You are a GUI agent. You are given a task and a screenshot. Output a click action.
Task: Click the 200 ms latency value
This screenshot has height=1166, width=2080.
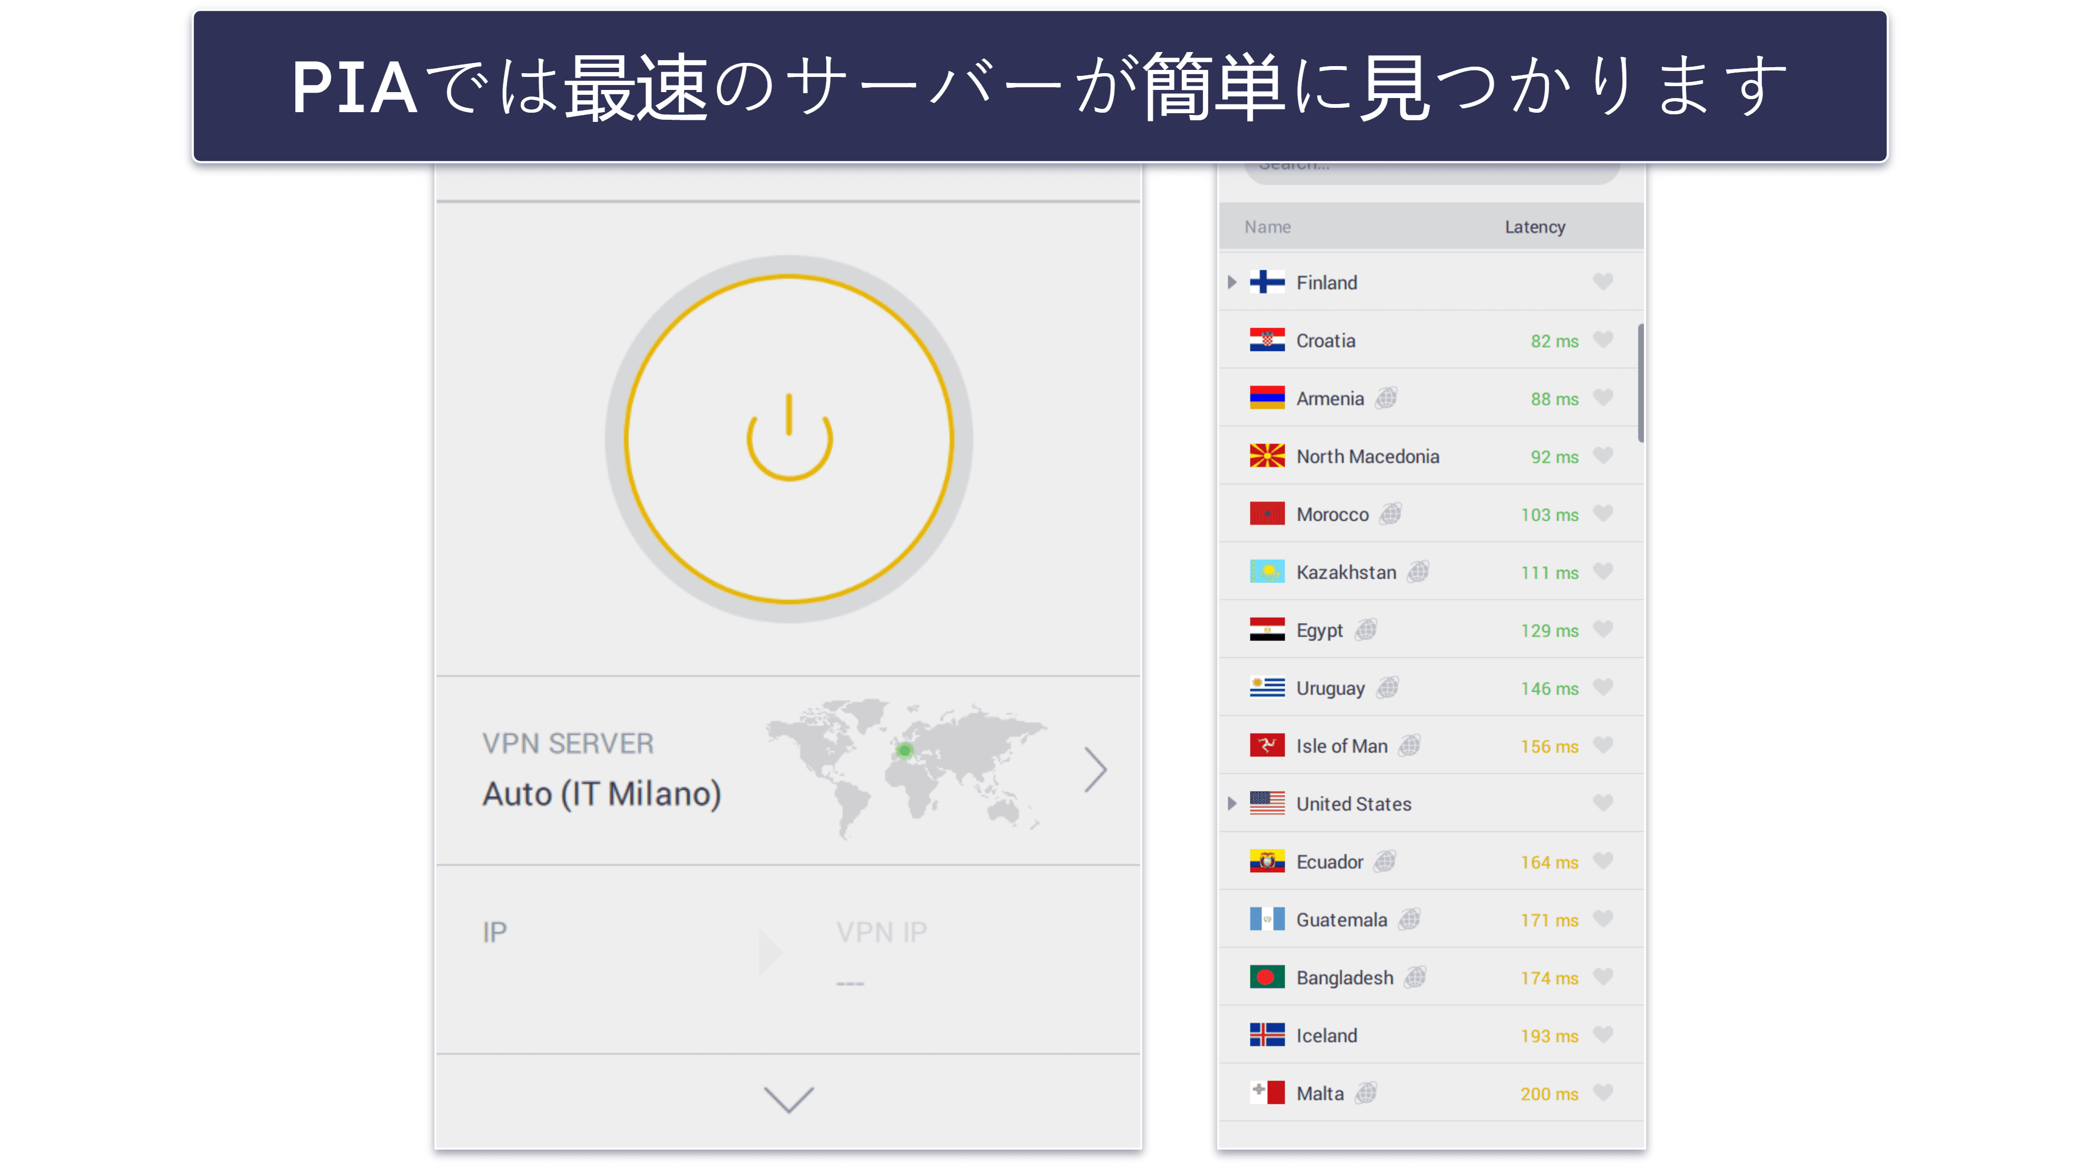(1550, 1094)
